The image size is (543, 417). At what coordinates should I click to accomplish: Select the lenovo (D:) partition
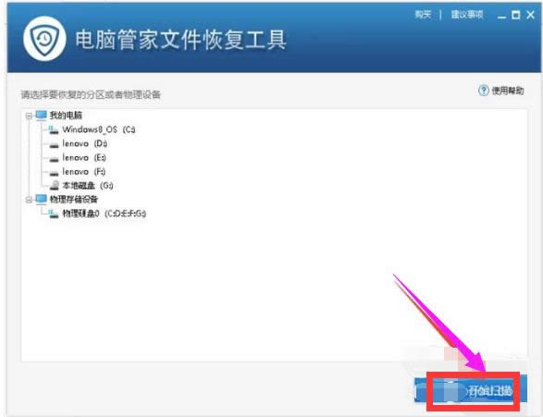coord(84,143)
